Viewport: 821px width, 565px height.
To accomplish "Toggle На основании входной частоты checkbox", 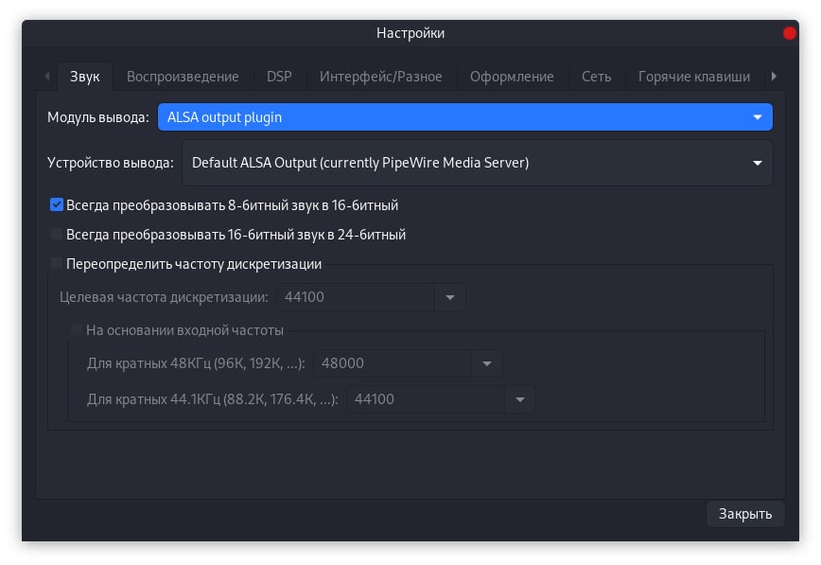I will click(x=77, y=329).
